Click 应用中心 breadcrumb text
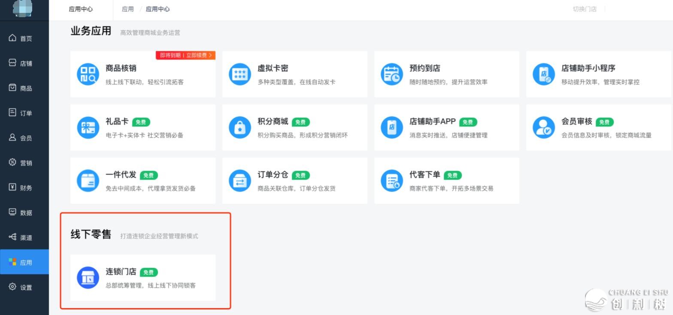Screen dimensions: 673x315 click(158, 9)
